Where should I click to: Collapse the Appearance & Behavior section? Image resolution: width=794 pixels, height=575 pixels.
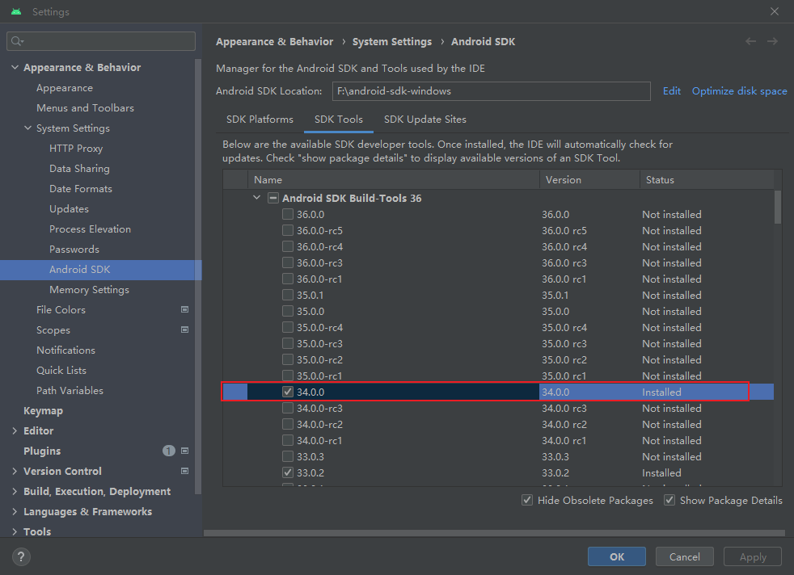[x=15, y=67]
